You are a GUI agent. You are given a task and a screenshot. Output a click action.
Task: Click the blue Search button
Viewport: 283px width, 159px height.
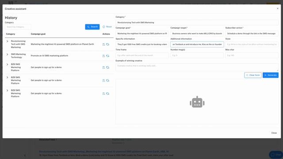click(x=92, y=27)
